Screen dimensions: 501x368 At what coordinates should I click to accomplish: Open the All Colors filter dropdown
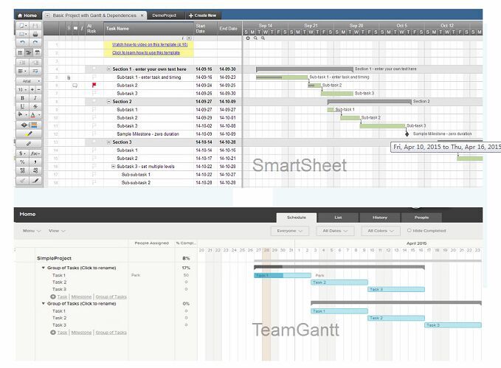(380, 231)
